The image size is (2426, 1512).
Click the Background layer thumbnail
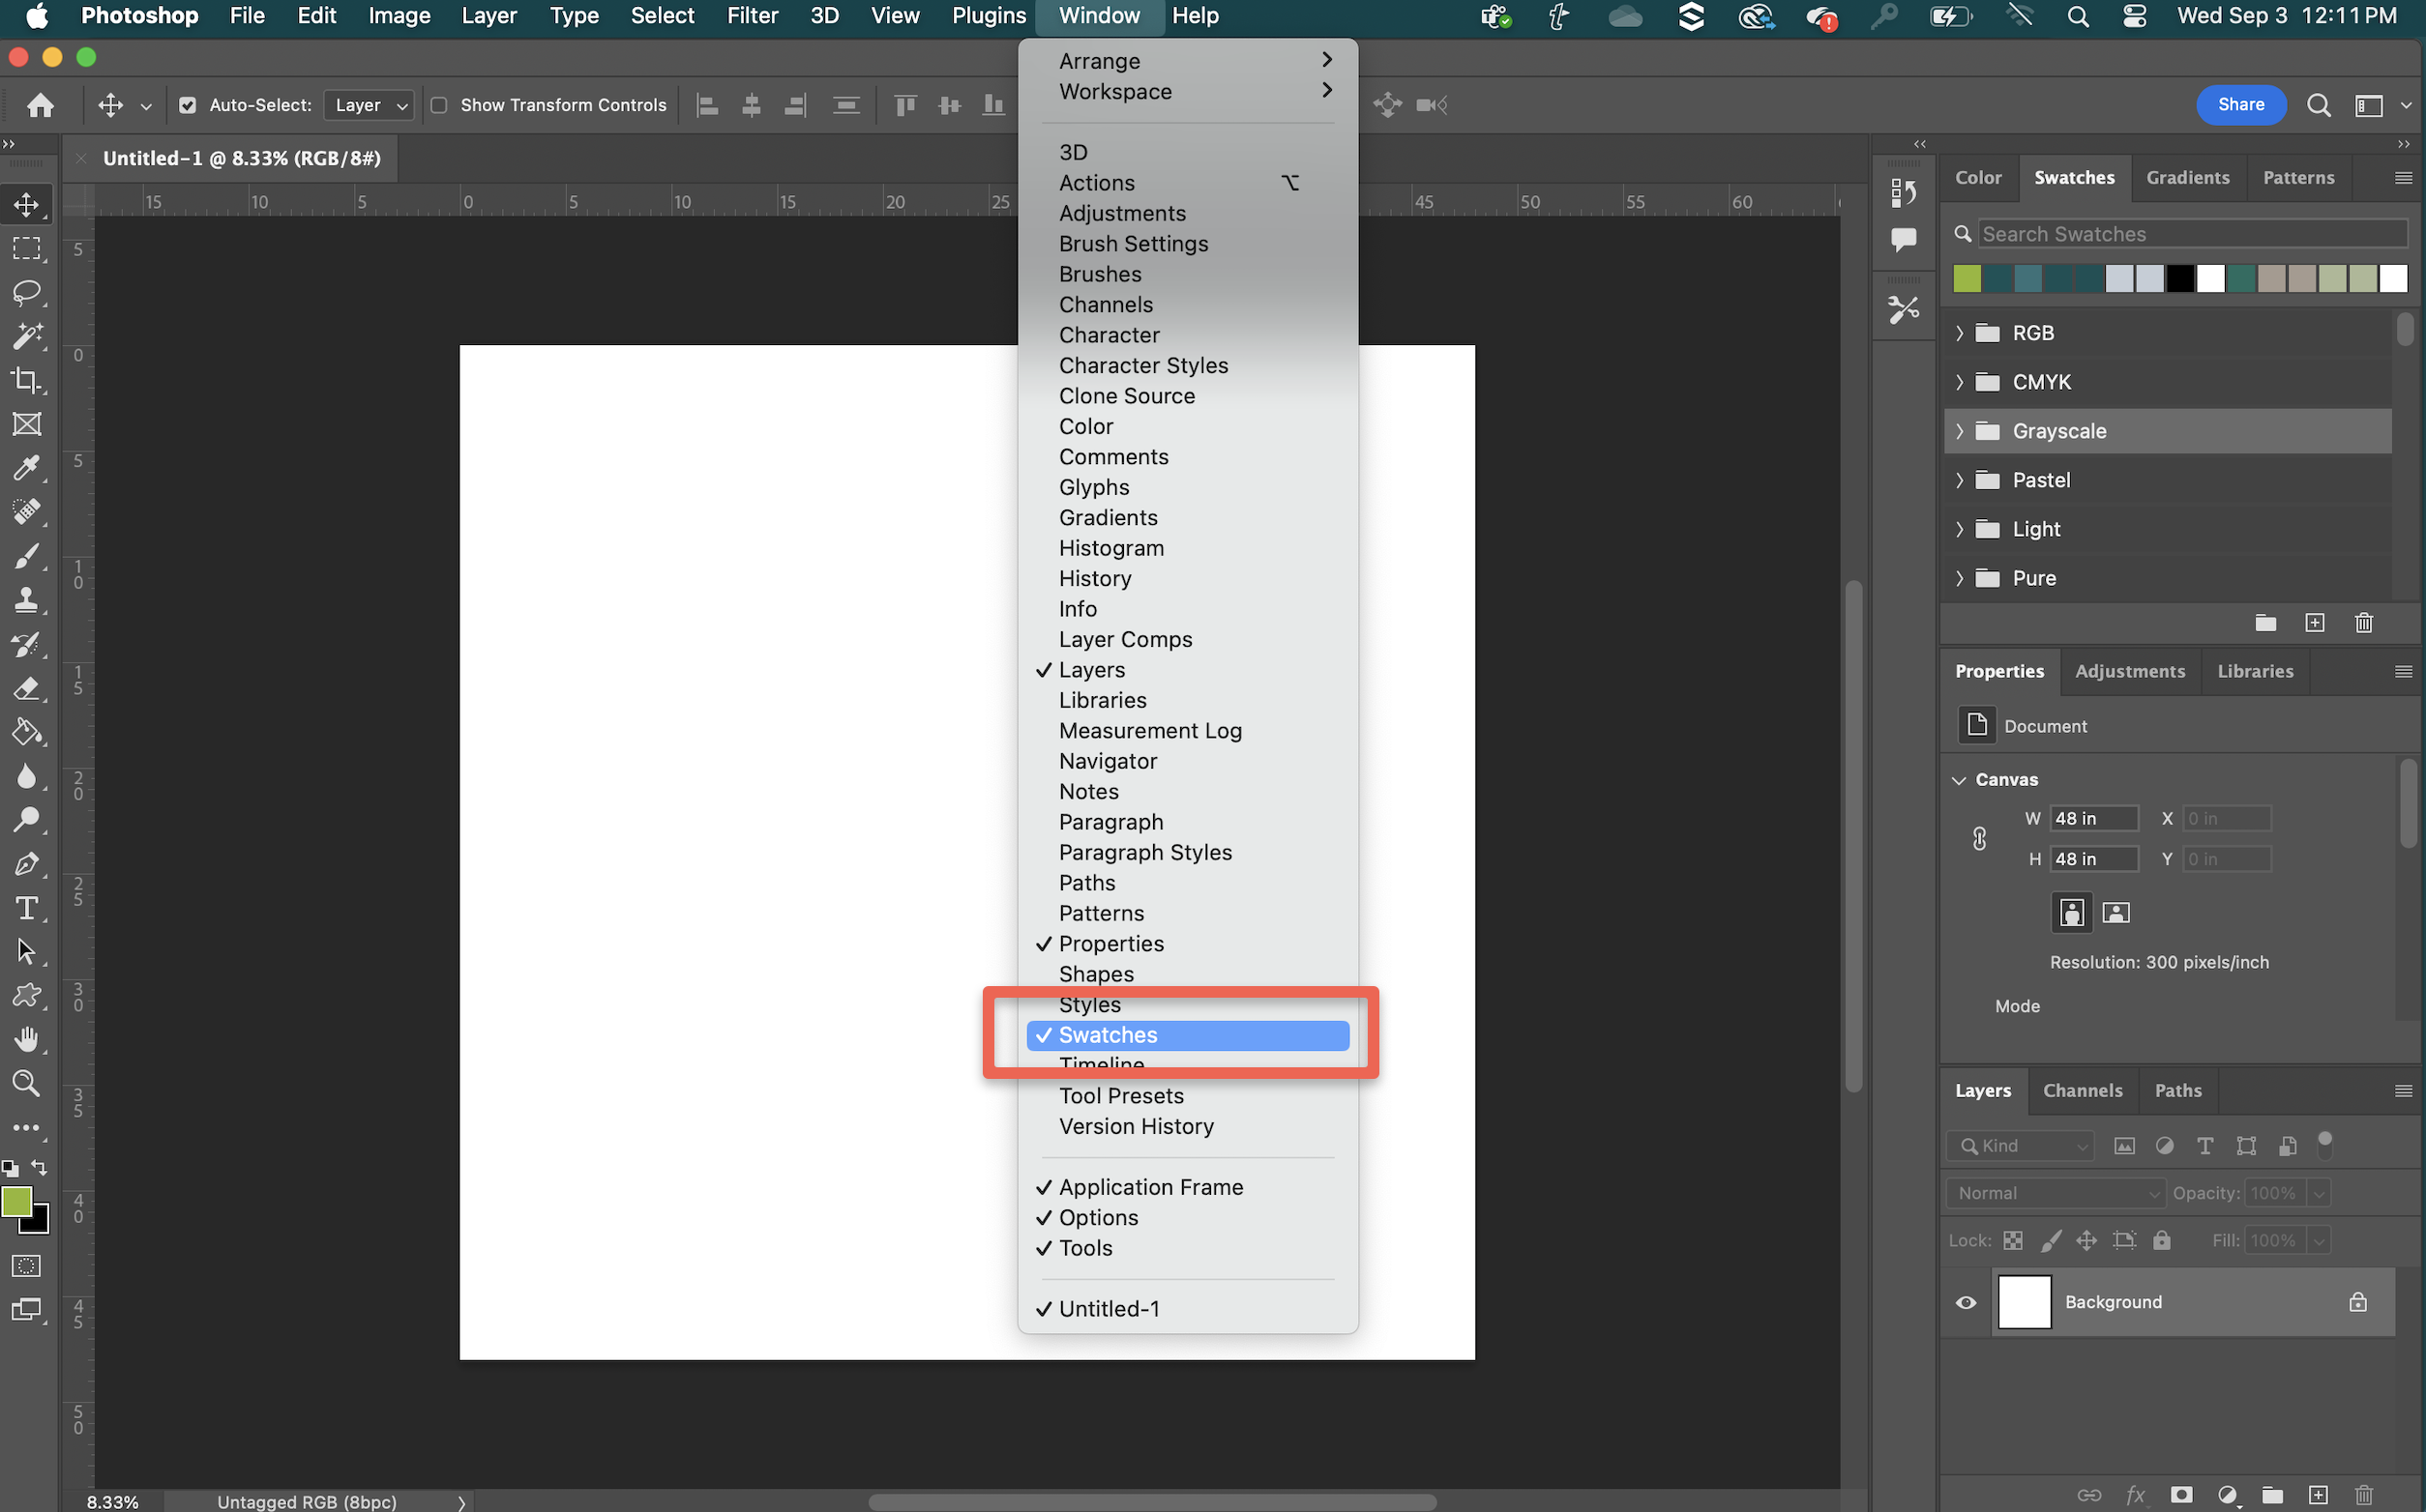pos(2024,1302)
